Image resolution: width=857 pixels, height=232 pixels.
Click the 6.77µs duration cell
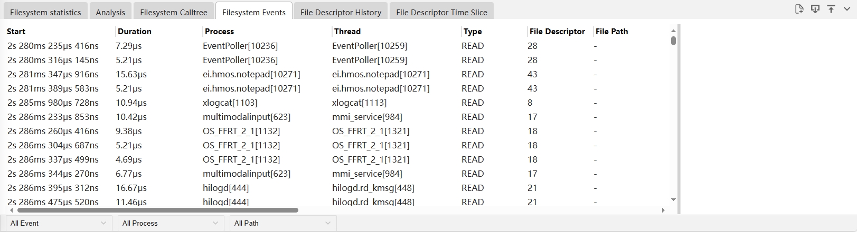[x=129, y=174]
